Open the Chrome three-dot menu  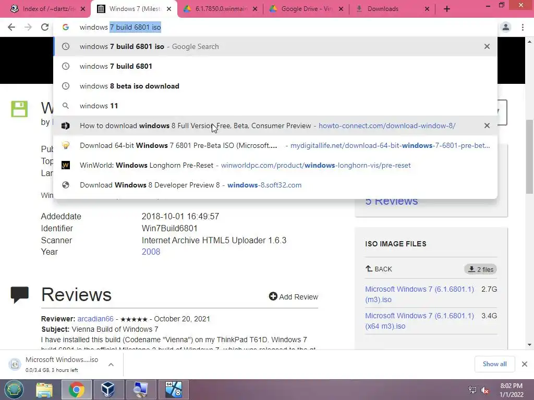(x=523, y=27)
